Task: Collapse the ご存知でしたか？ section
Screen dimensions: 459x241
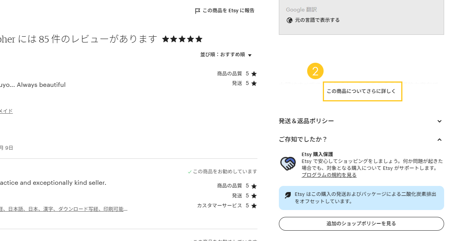Action: coord(439,140)
